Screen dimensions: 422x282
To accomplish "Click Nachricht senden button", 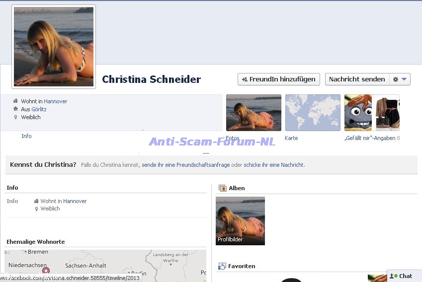I will 356,79.
